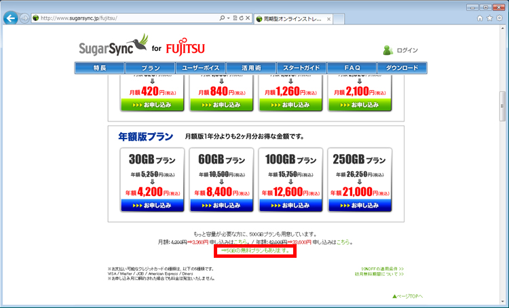Apply for annual 60GB plan 8,400円
This screenshot has width=509, height=308.
click(x=221, y=206)
